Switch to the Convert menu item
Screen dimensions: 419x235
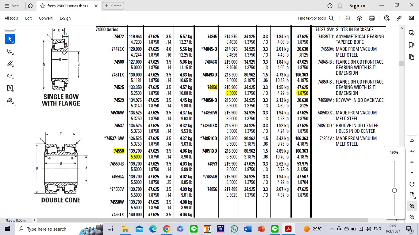point(46,18)
